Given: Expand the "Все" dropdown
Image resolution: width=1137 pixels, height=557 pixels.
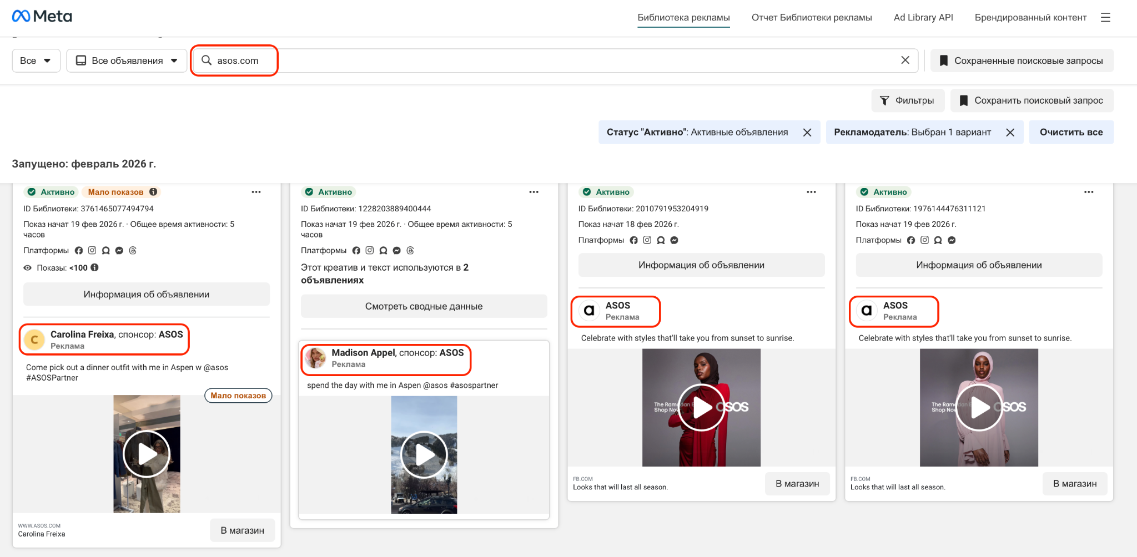Looking at the screenshot, I should (36, 60).
